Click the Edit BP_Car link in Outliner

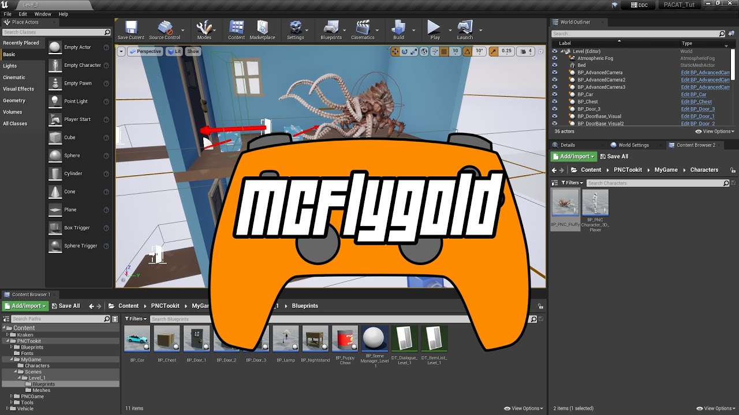(693, 95)
